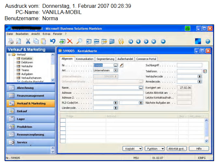The width and height of the screenshot is (217, 164).
Task: Switch to the Commerce Portal tab
Action: [x=146, y=59]
